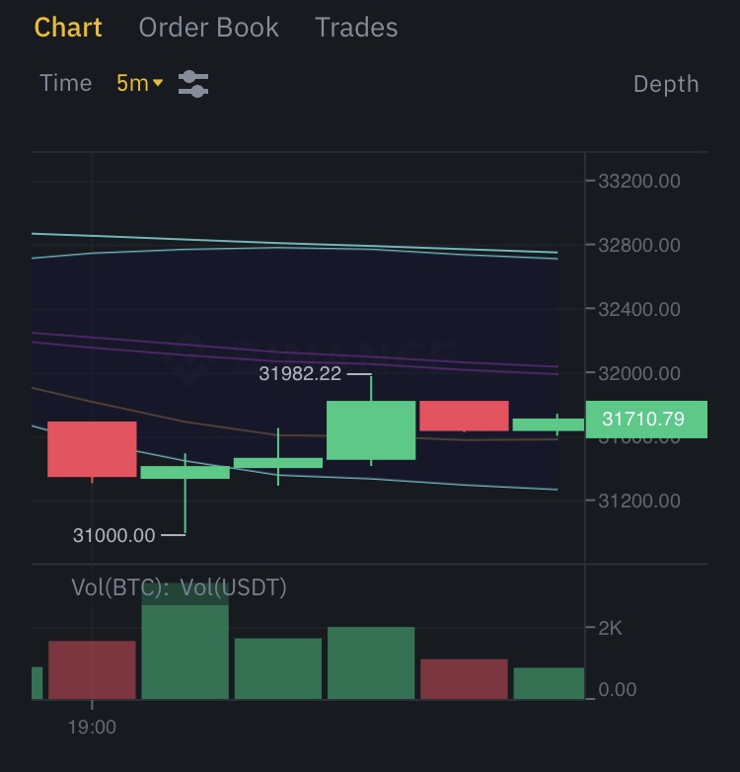The width and height of the screenshot is (740, 772).
Task: Select the green candle with 31000.00 low wick
Action: click(185, 473)
